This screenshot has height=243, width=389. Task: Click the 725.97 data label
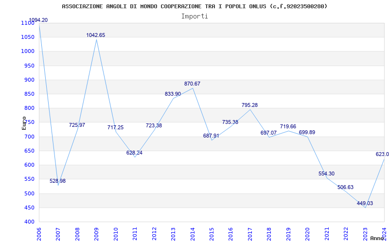[77, 125]
